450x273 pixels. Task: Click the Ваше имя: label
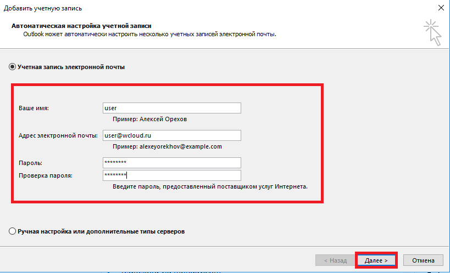34,108
